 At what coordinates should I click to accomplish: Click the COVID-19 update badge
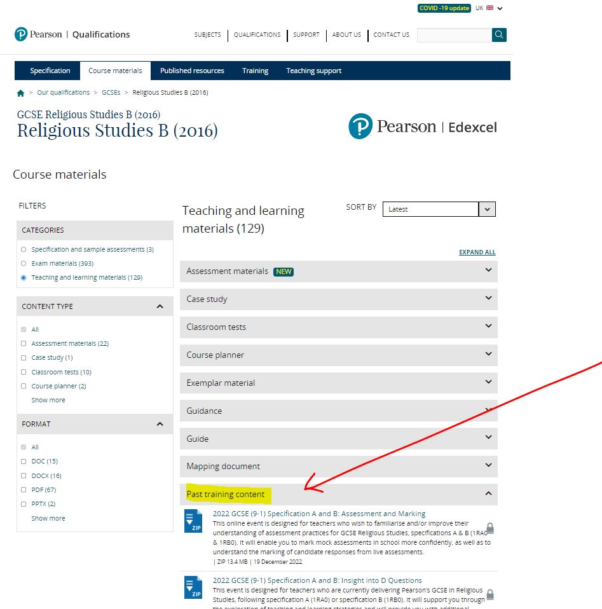click(x=444, y=8)
